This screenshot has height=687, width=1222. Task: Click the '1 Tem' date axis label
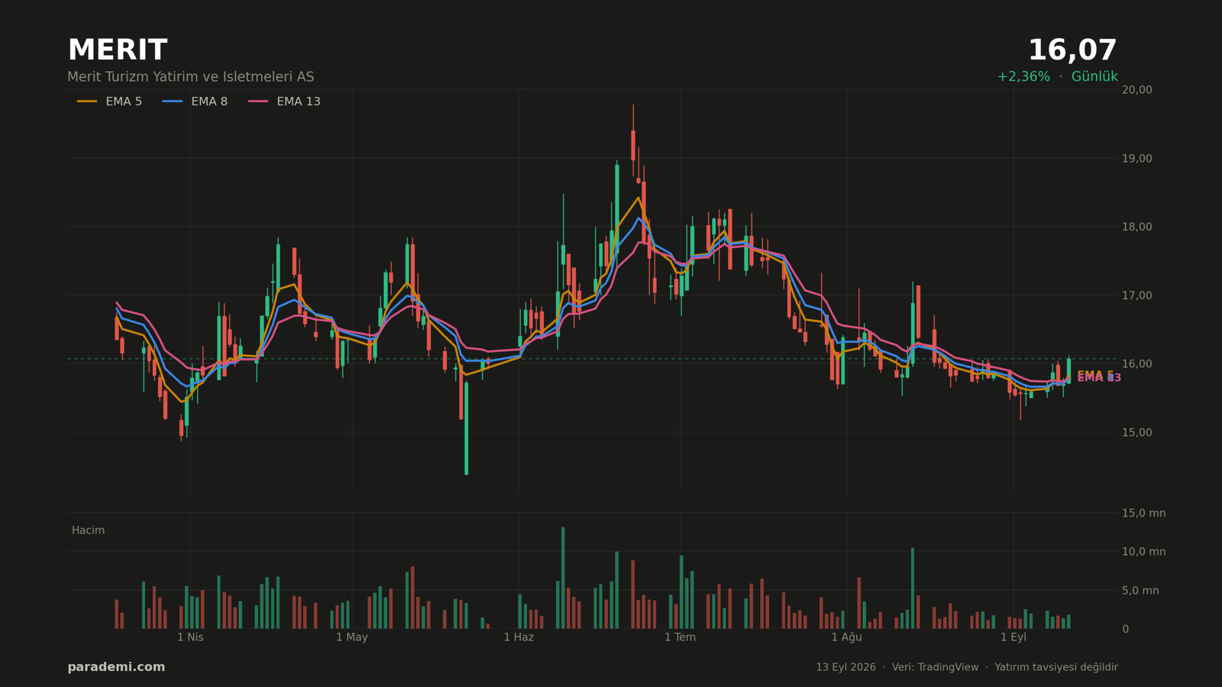680,637
